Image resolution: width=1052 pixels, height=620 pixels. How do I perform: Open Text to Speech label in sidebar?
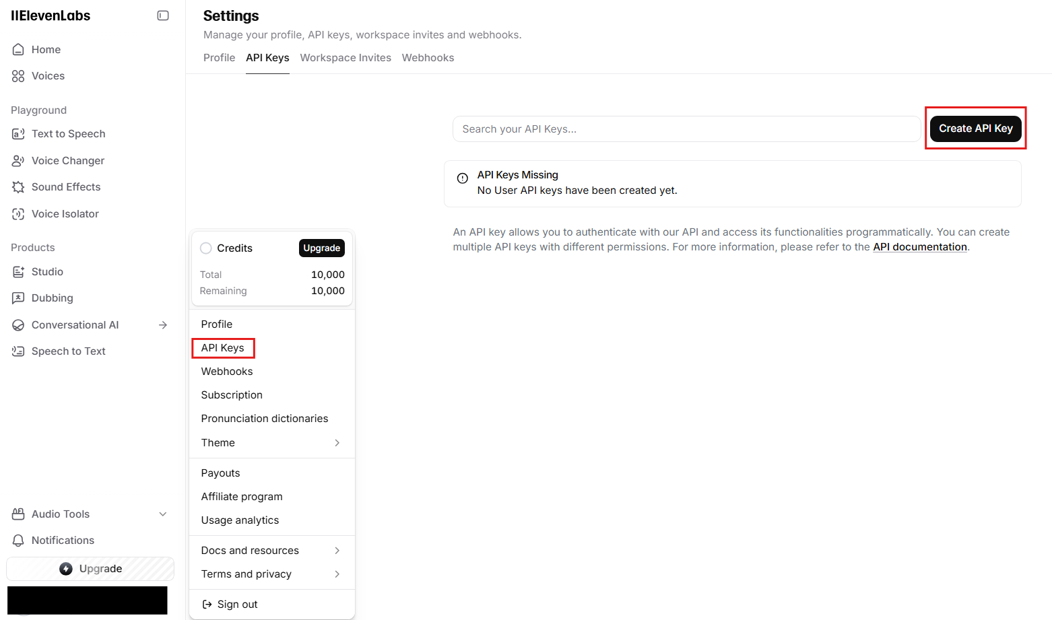(69, 134)
